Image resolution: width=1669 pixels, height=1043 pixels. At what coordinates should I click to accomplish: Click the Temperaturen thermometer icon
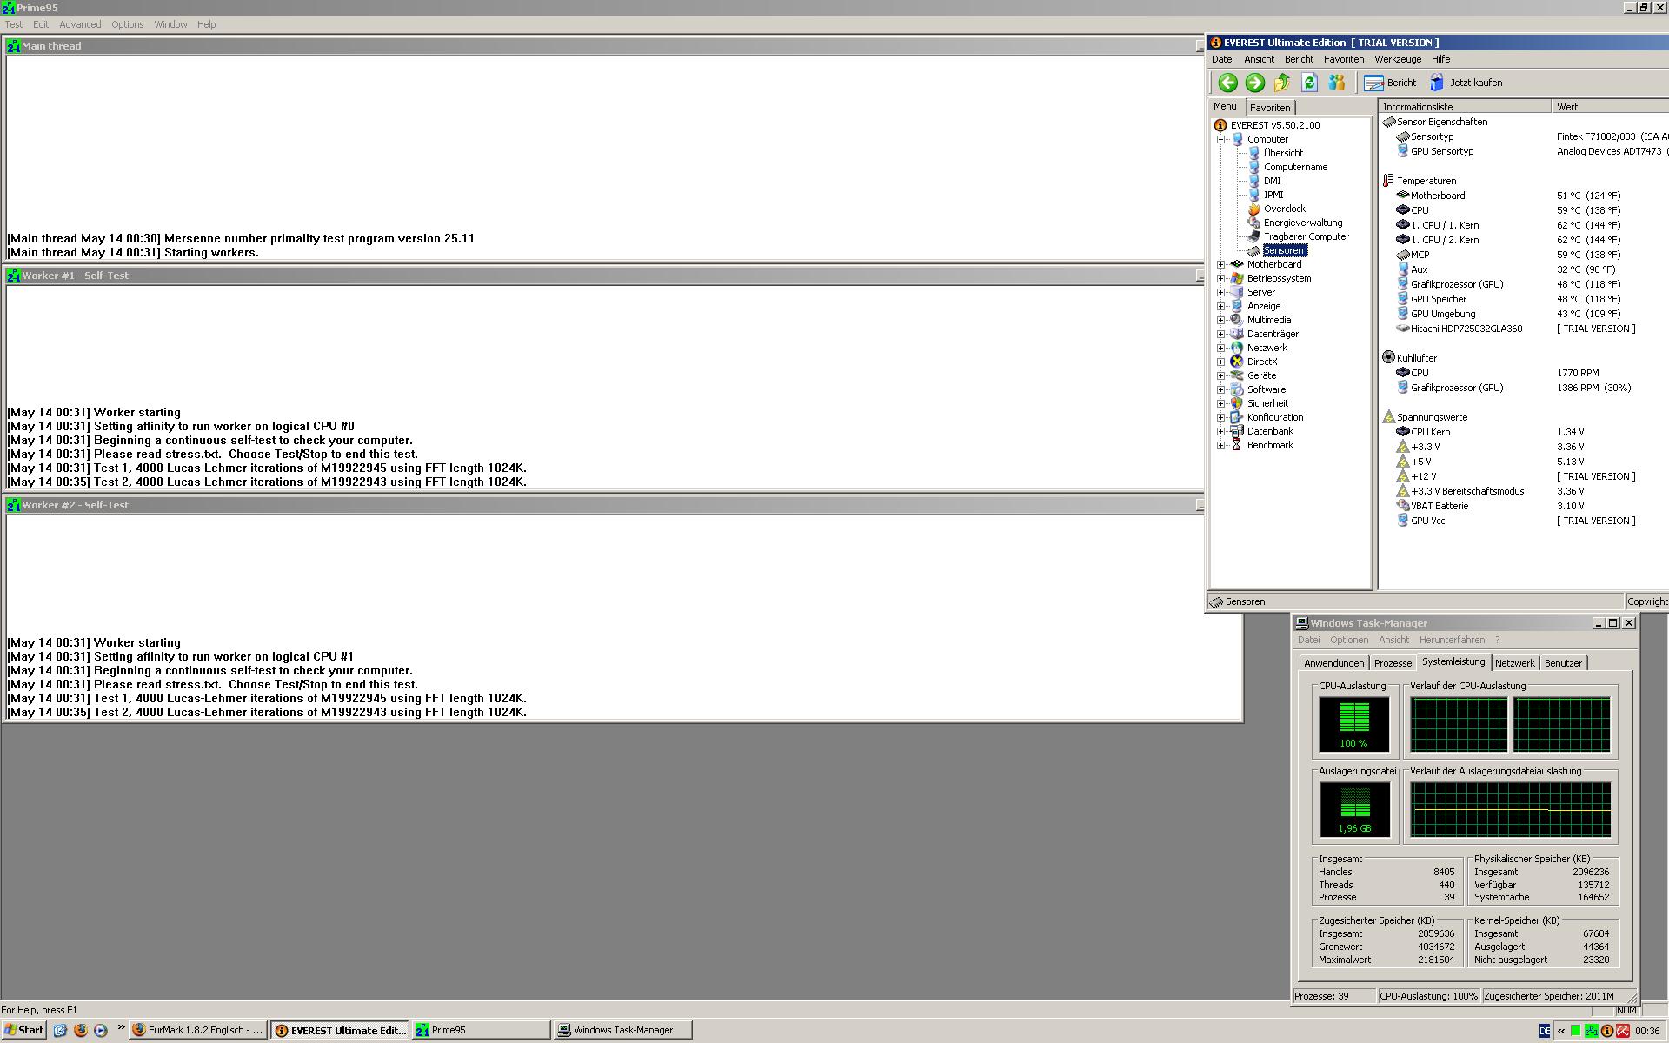tap(1388, 181)
